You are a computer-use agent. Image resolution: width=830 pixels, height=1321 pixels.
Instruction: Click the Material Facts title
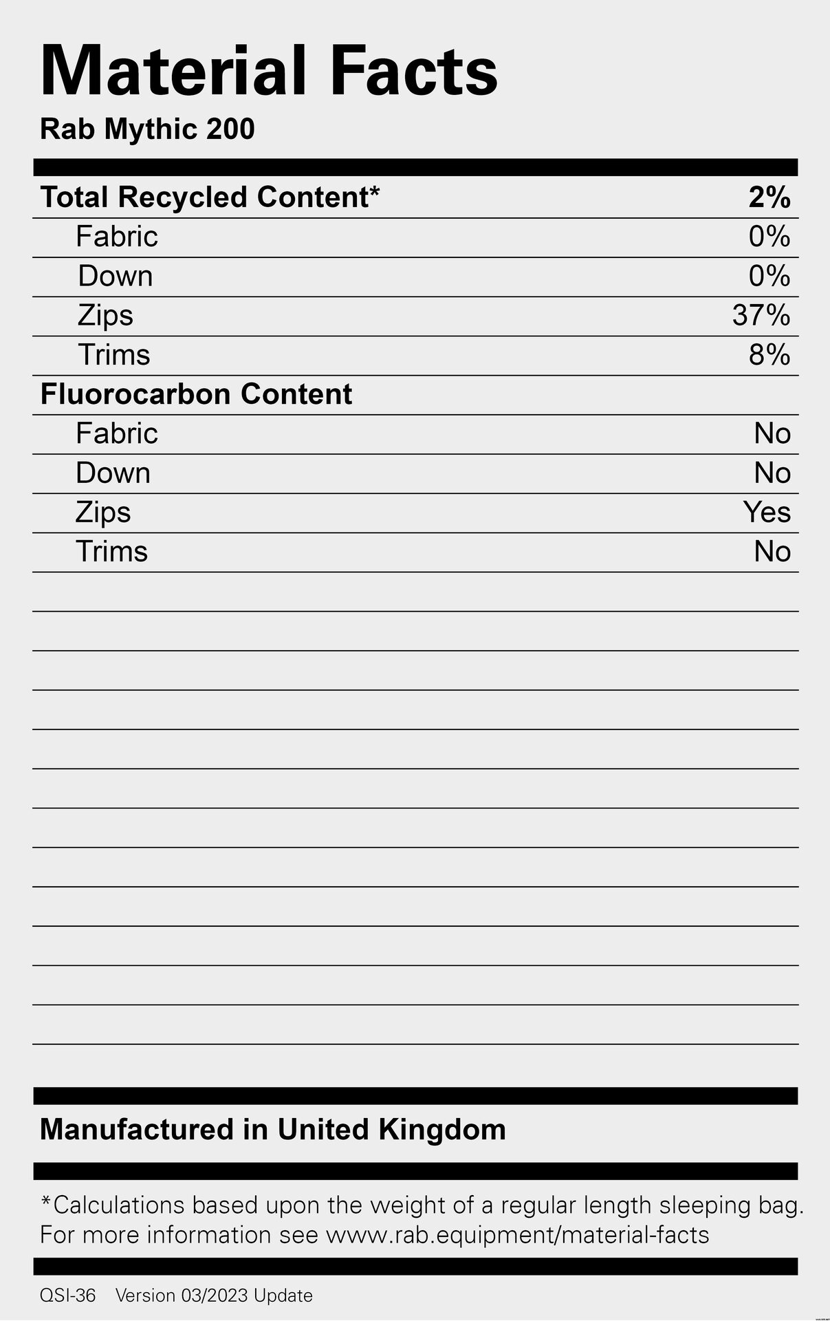point(269,71)
